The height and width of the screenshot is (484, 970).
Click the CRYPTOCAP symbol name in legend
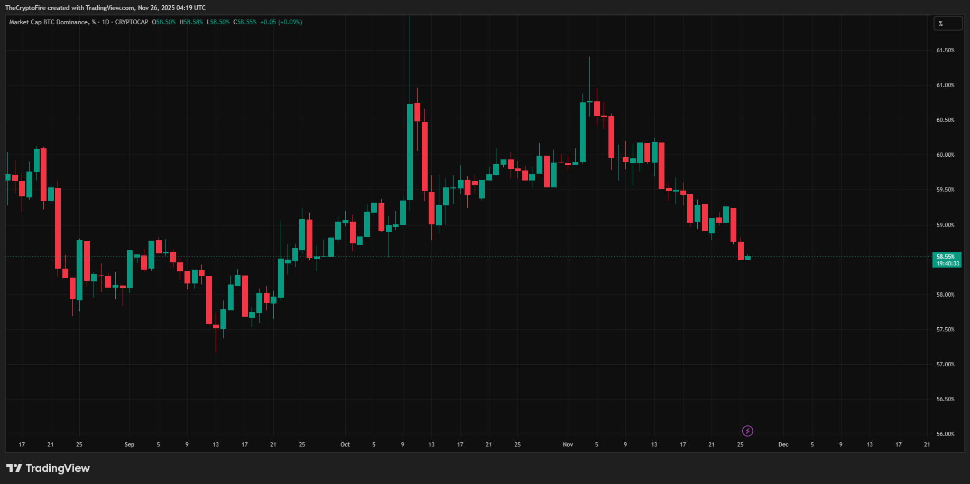(131, 22)
